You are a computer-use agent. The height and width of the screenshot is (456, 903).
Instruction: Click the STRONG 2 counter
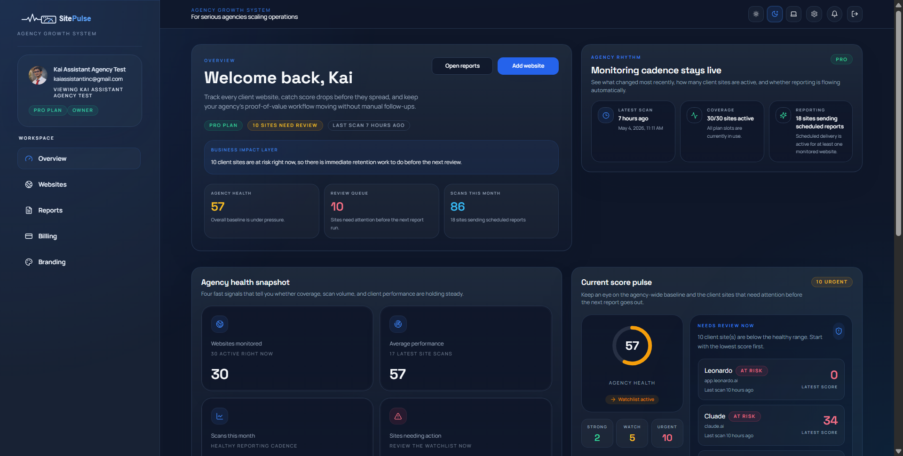click(597, 433)
